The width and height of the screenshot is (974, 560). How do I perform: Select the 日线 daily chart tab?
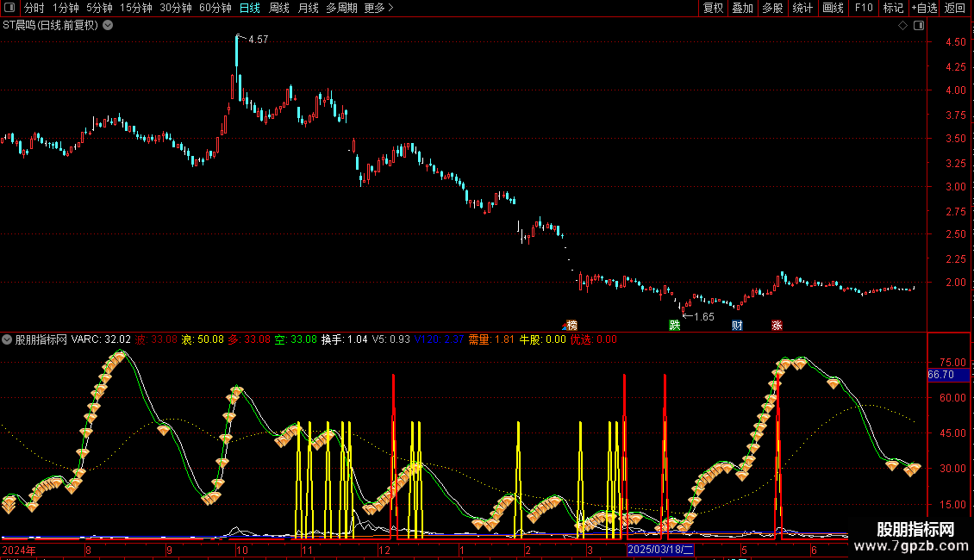pyautogui.click(x=250, y=8)
